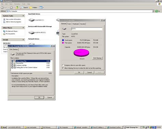Go up one folder level

17,7
